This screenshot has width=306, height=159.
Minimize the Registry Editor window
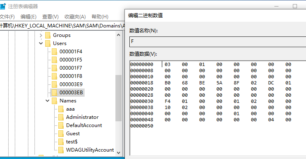coord(276,6)
